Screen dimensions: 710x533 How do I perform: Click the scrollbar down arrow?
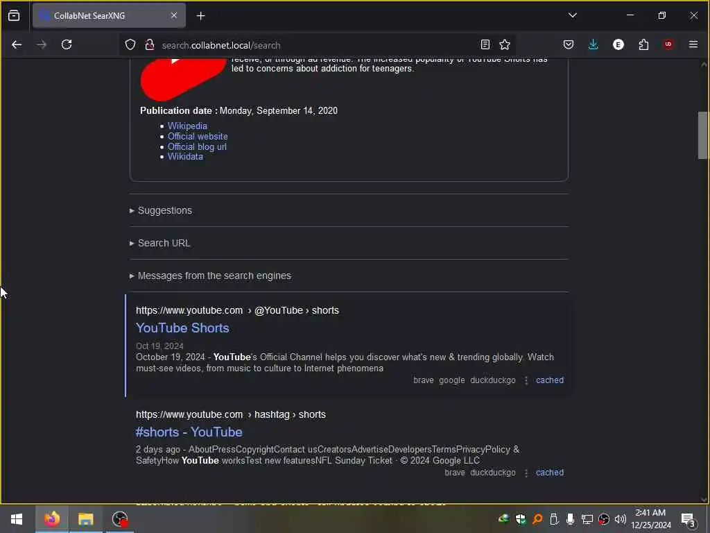click(x=703, y=499)
